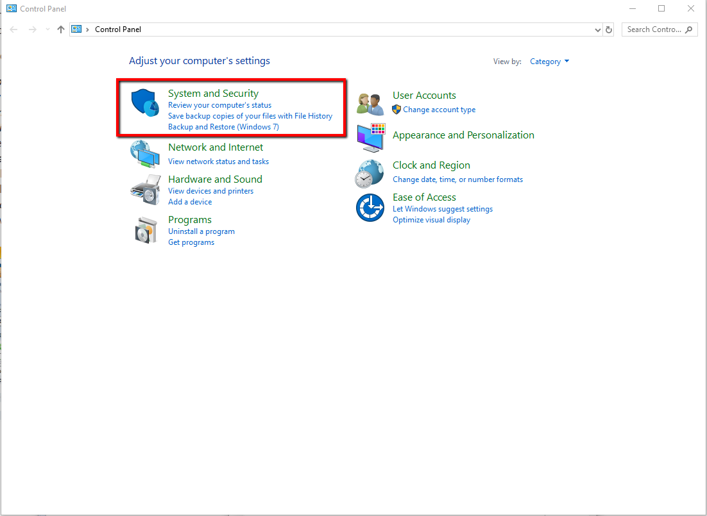Open System and Security category
Image resolution: width=707 pixels, height=516 pixels.
pyautogui.click(x=213, y=94)
